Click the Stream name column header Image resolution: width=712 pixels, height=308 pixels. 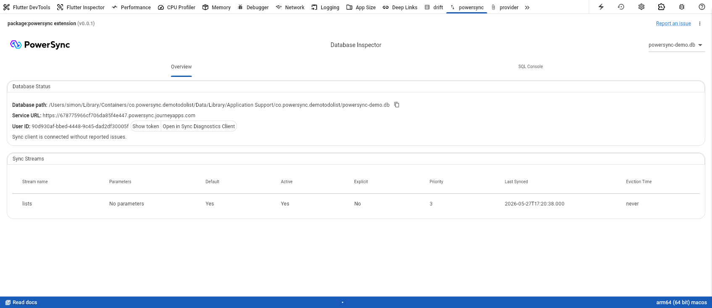35,182
